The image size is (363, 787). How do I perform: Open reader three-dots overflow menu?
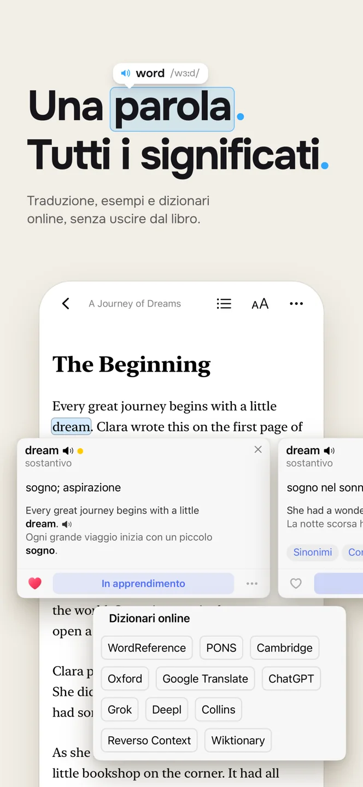(296, 304)
